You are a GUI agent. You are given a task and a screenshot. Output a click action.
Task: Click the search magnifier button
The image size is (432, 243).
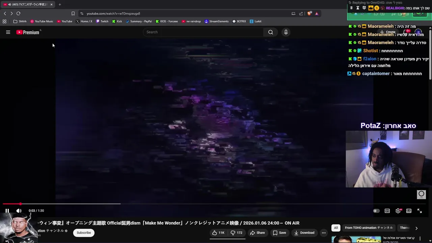tap(271, 32)
